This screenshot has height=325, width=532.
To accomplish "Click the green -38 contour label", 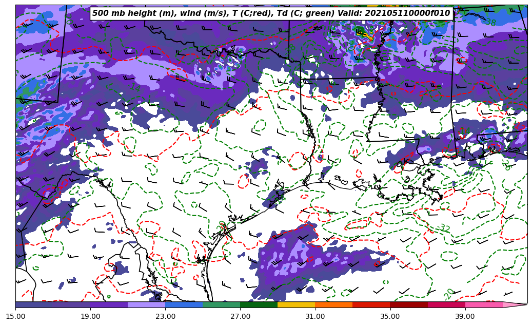I will click(490, 23).
